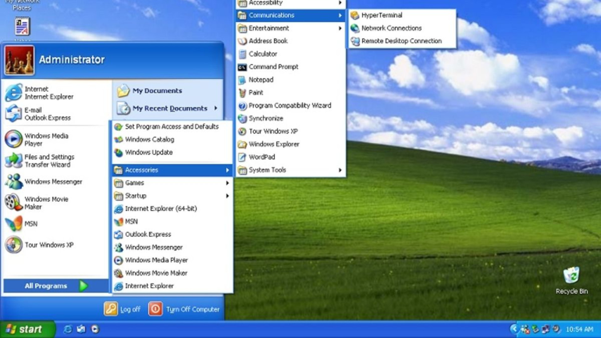This screenshot has height=338, width=601.
Task: Open Network Connections
Action: click(x=391, y=28)
